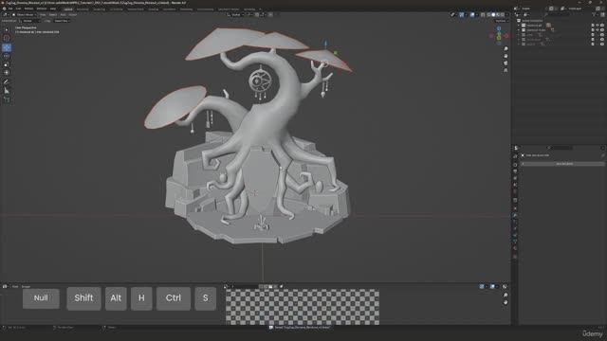This screenshot has width=607, height=341.
Task: Open the Scene properties tab
Action: 515,186
